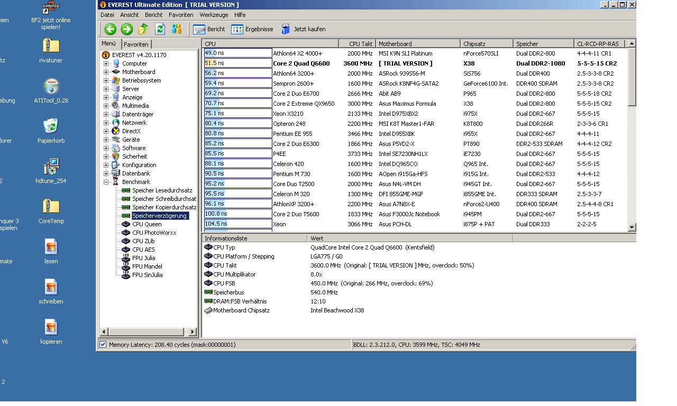Select the lesen desktop file icon
The height and width of the screenshot is (406, 677).
coord(51,252)
